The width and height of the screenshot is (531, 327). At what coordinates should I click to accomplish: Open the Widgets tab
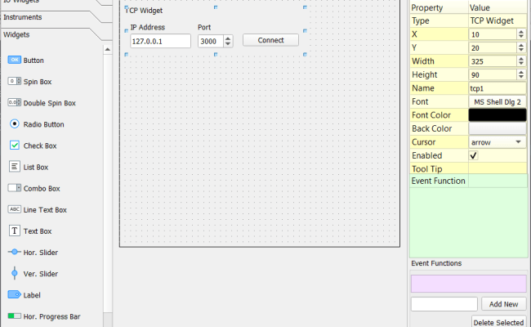(16, 34)
